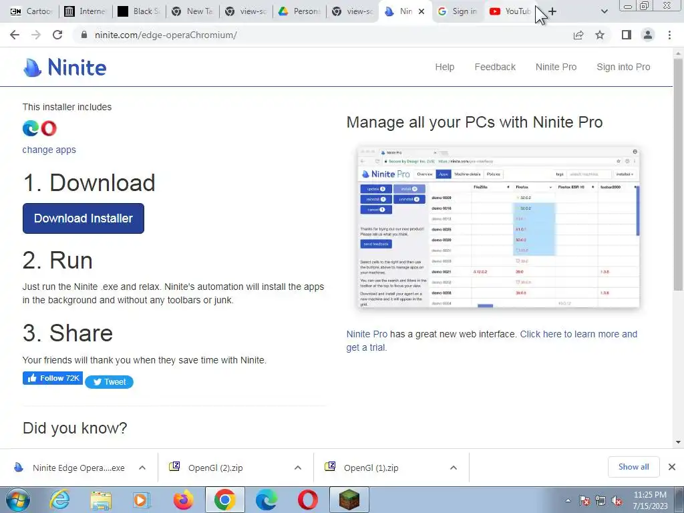Screen dimensions: 684x513
Task: Click the Ninite Pro text link below screenshot
Action: pyautogui.click(x=367, y=334)
